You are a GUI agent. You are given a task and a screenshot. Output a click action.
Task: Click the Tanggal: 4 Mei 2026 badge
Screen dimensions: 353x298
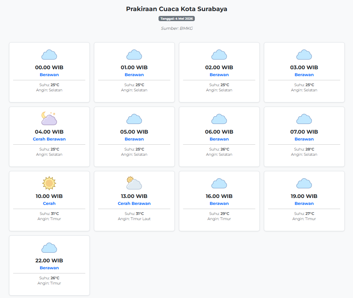pyautogui.click(x=176, y=18)
